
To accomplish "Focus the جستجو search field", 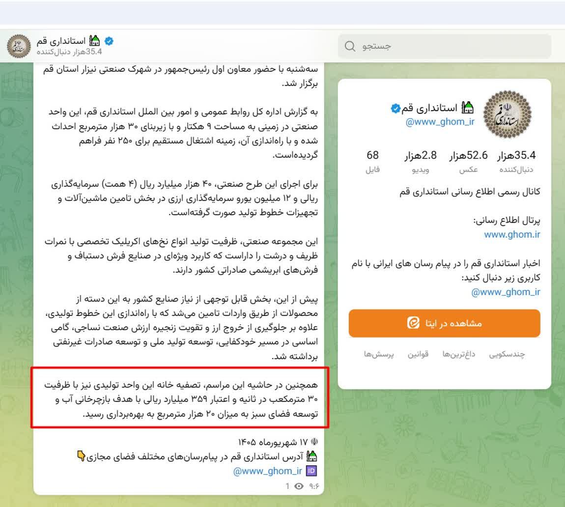I will click(444, 46).
